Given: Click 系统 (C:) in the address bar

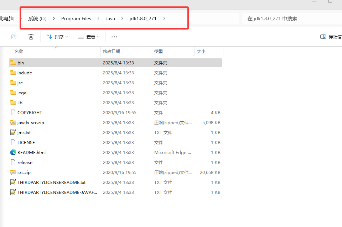Looking at the screenshot, I should click(37, 19).
